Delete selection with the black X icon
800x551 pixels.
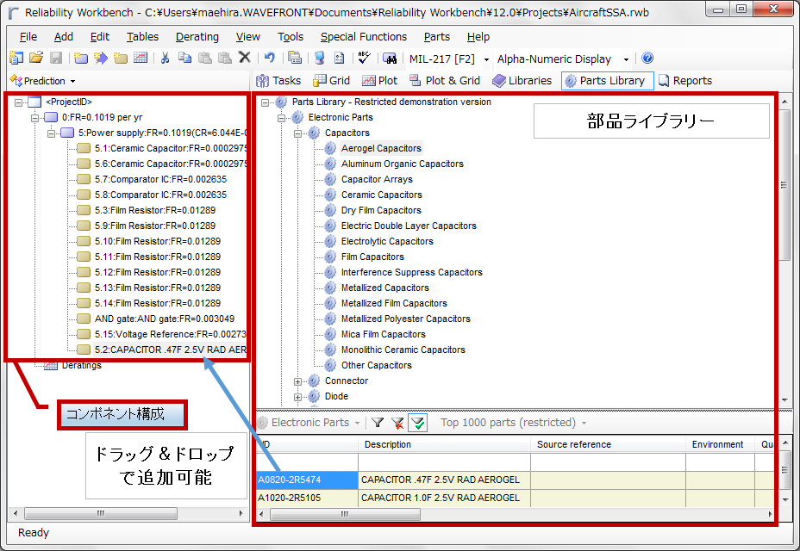(245, 58)
